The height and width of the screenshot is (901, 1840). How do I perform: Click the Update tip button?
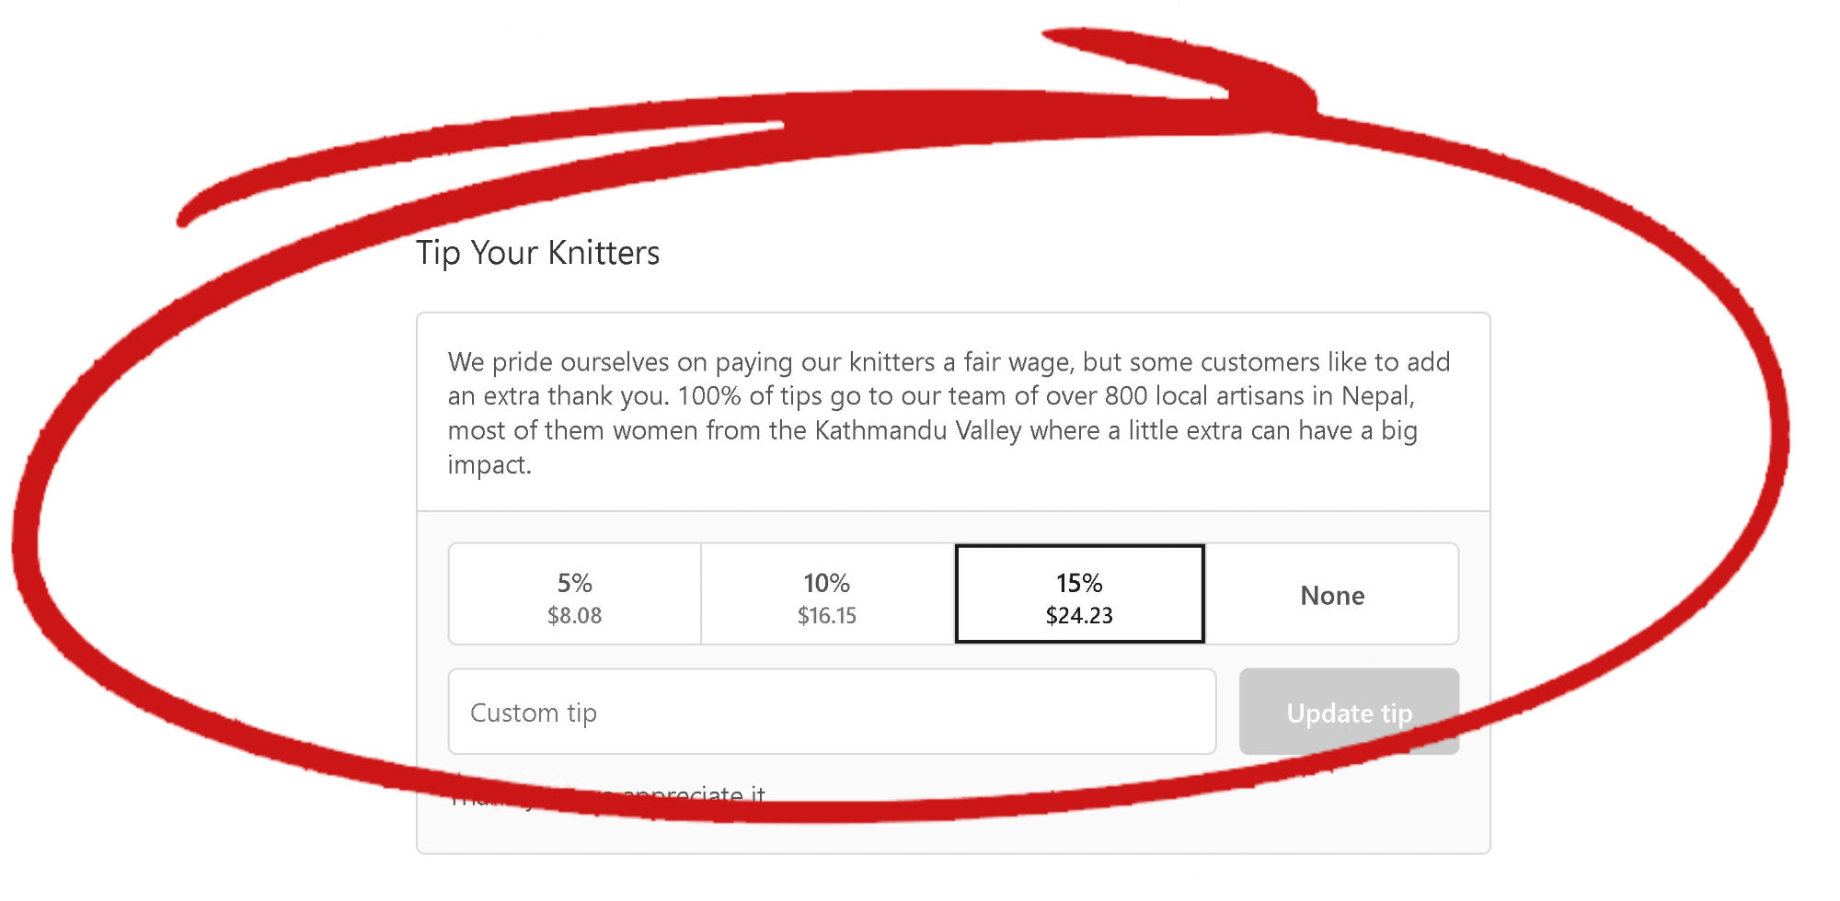(x=1349, y=712)
